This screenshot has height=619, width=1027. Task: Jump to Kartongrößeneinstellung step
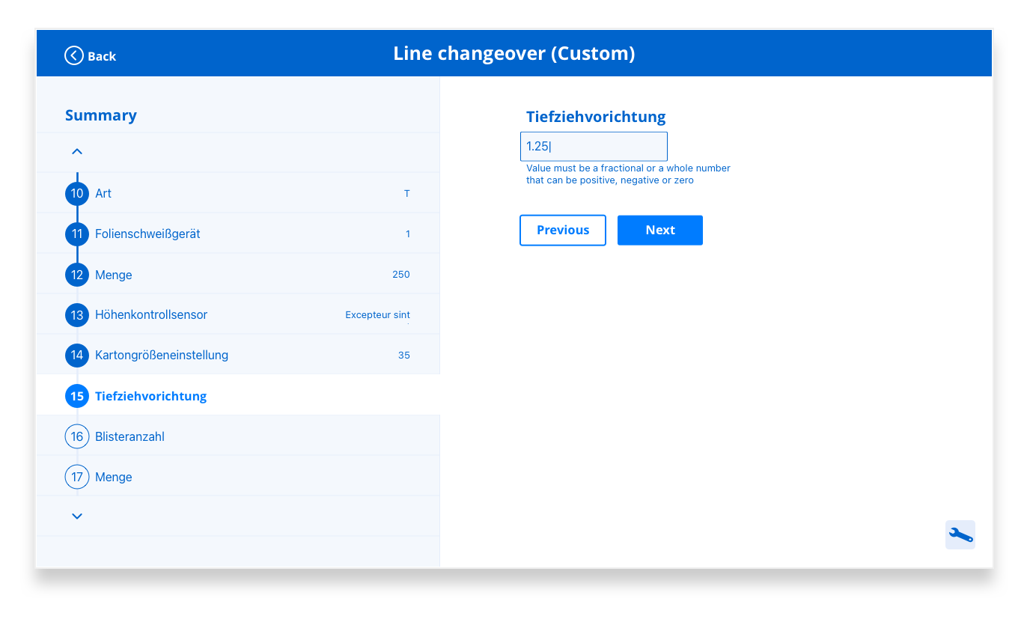coord(162,355)
